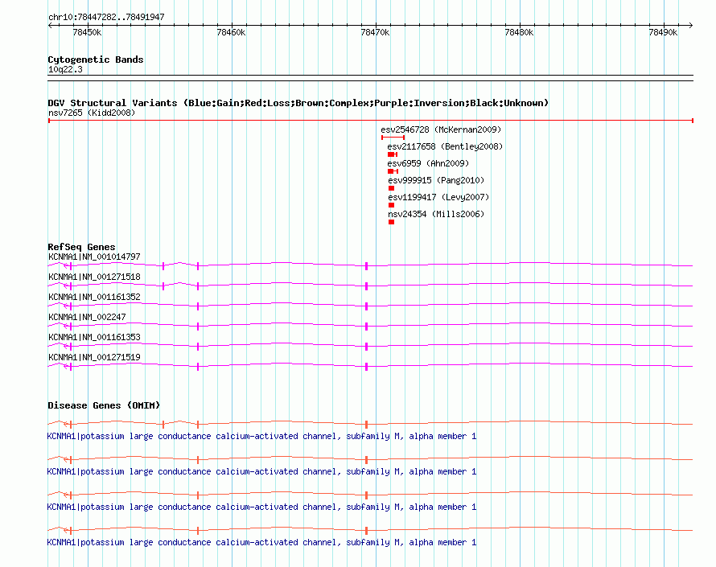Open KCNMA1|NM_002247 transcript label
Viewport: 716px width, 567px height.
click(87, 317)
